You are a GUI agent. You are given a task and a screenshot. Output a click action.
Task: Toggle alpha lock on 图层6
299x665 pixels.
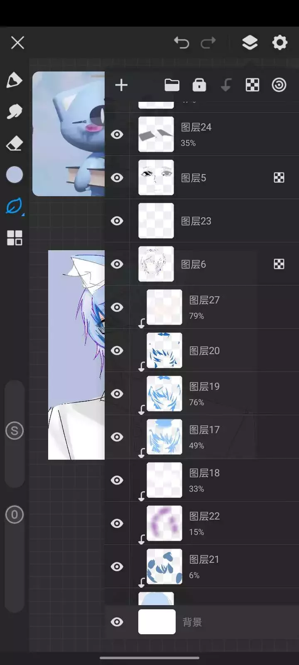coord(279,264)
